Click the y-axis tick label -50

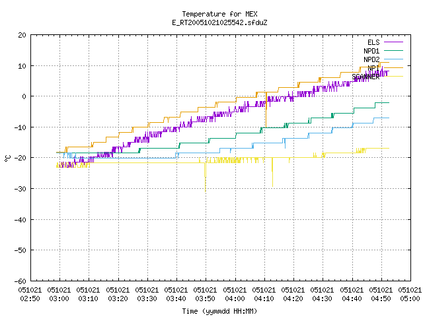(x=20, y=250)
